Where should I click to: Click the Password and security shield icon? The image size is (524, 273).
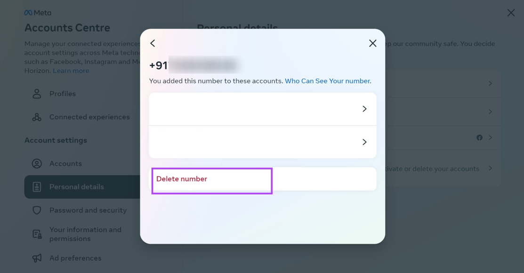coord(37,210)
